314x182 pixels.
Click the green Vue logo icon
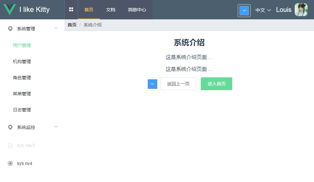[10, 9]
